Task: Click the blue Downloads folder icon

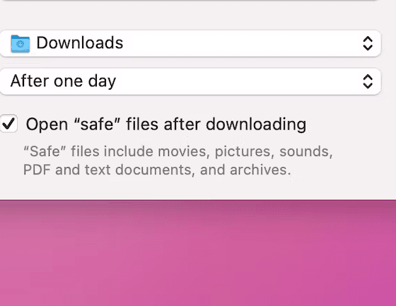Action: click(x=21, y=44)
